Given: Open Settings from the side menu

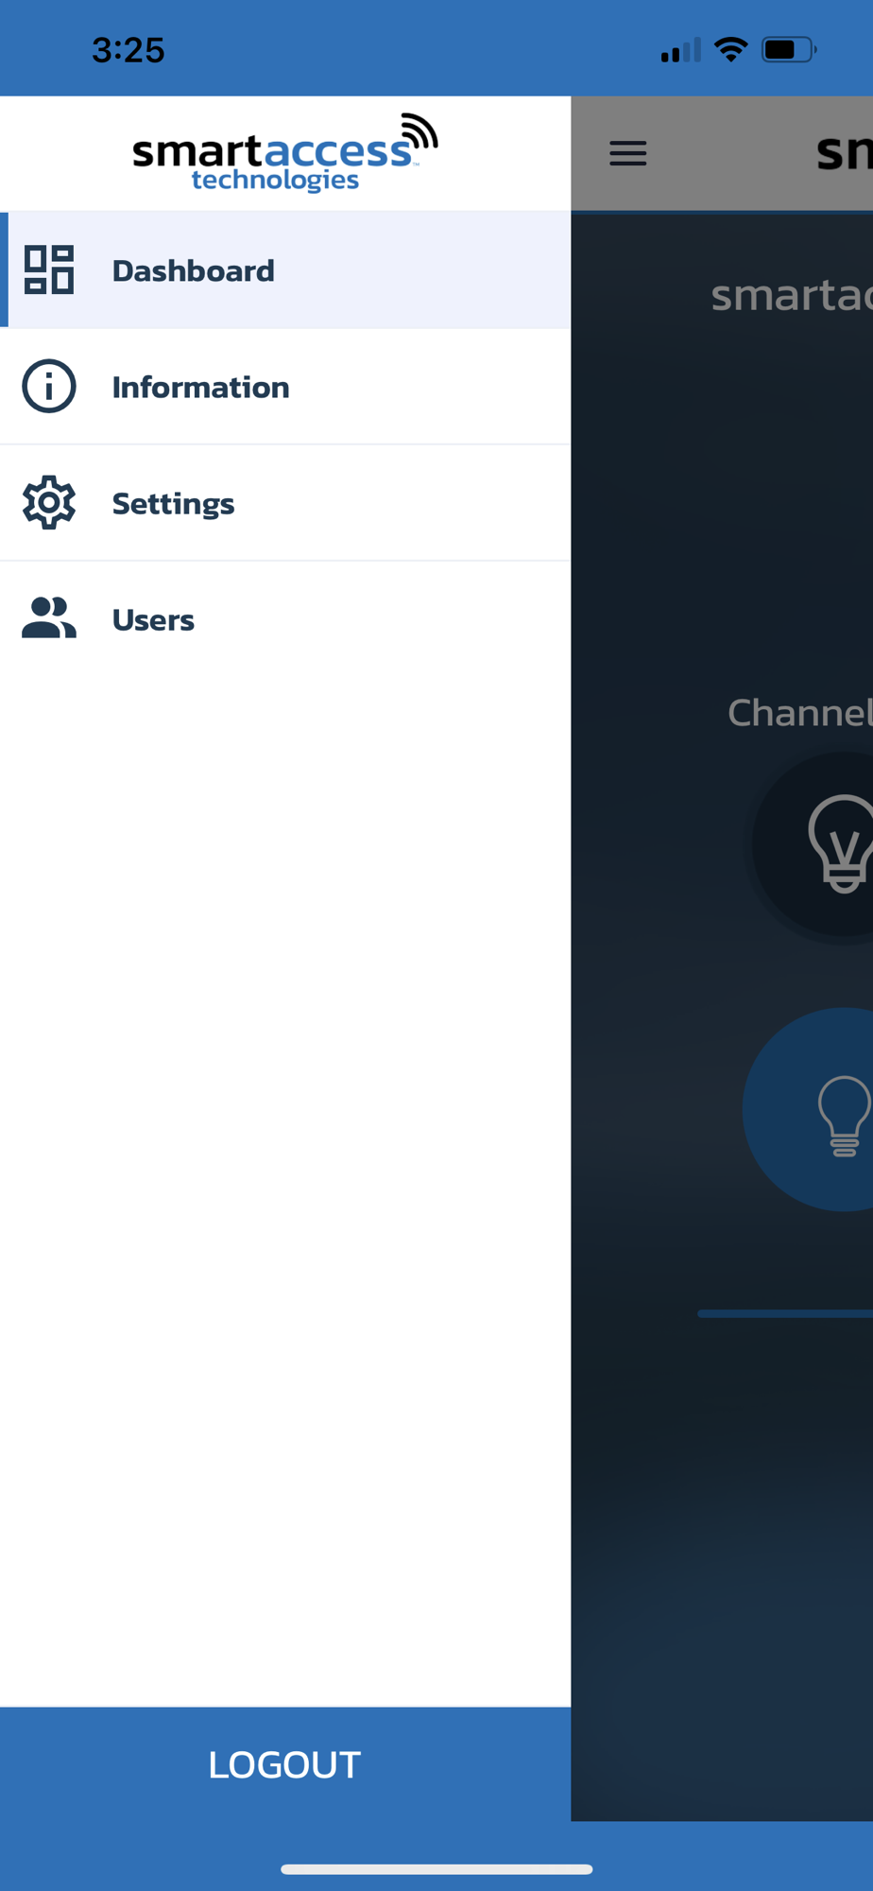Looking at the screenshot, I should (x=285, y=503).
